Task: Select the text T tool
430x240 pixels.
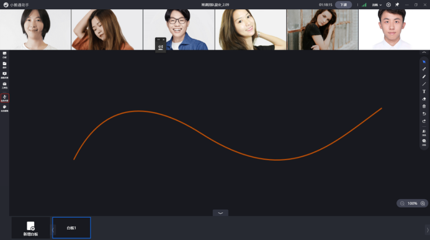Action: coord(424,92)
